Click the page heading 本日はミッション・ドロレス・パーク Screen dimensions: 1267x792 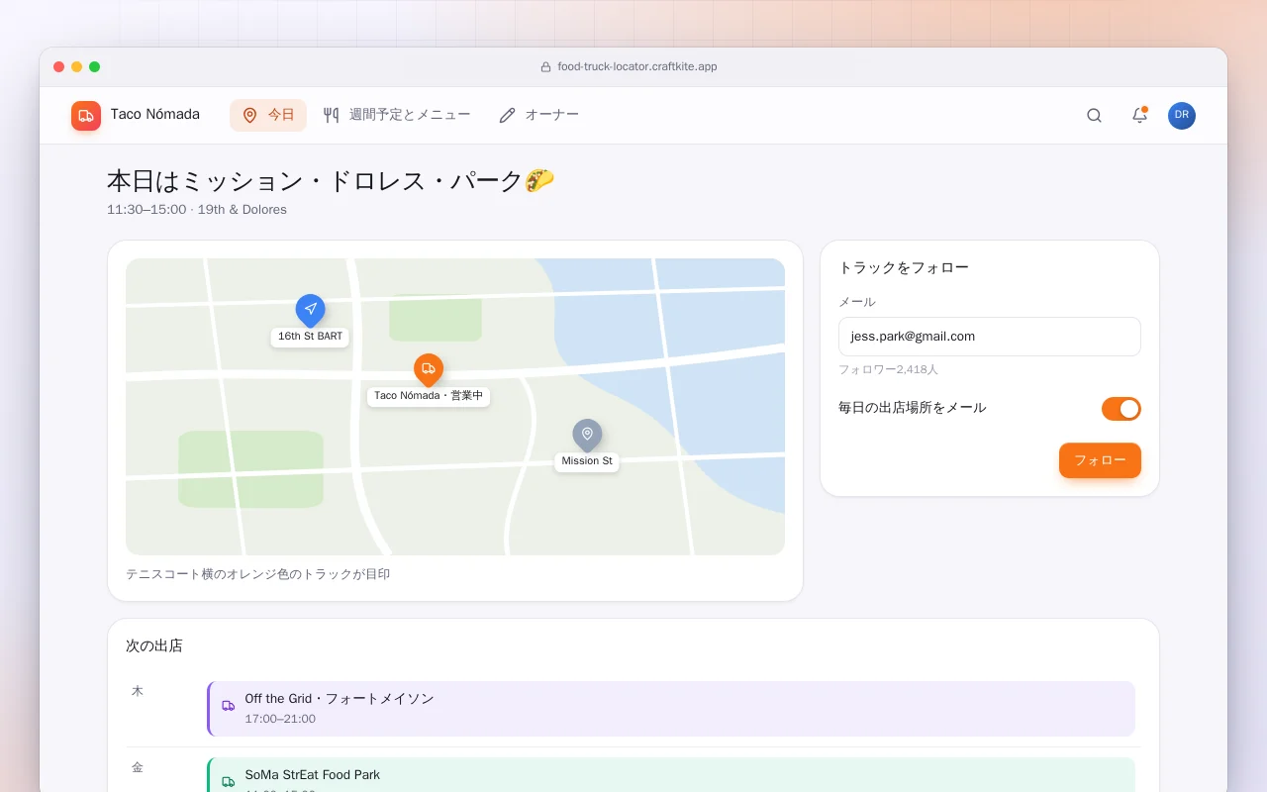tap(331, 181)
